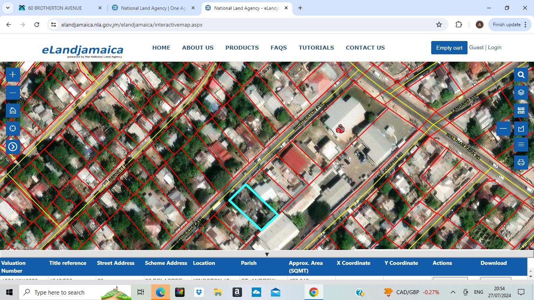Go to FAQS page
Image resolution: width=534 pixels, height=300 pixels.
[279, 48]
